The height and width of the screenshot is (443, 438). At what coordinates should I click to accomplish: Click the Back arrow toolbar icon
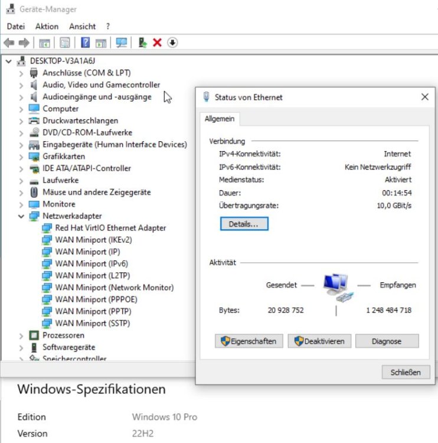click(9, 43)
